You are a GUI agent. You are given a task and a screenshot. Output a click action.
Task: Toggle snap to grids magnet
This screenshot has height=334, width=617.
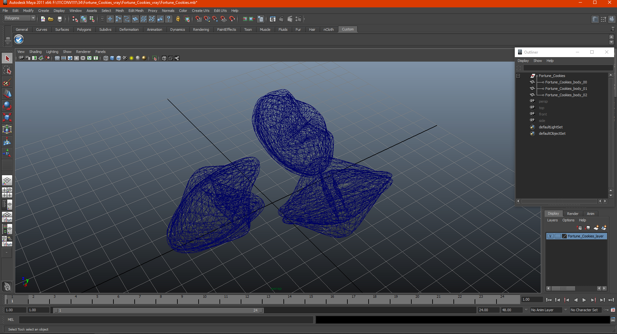coord(199,19)
